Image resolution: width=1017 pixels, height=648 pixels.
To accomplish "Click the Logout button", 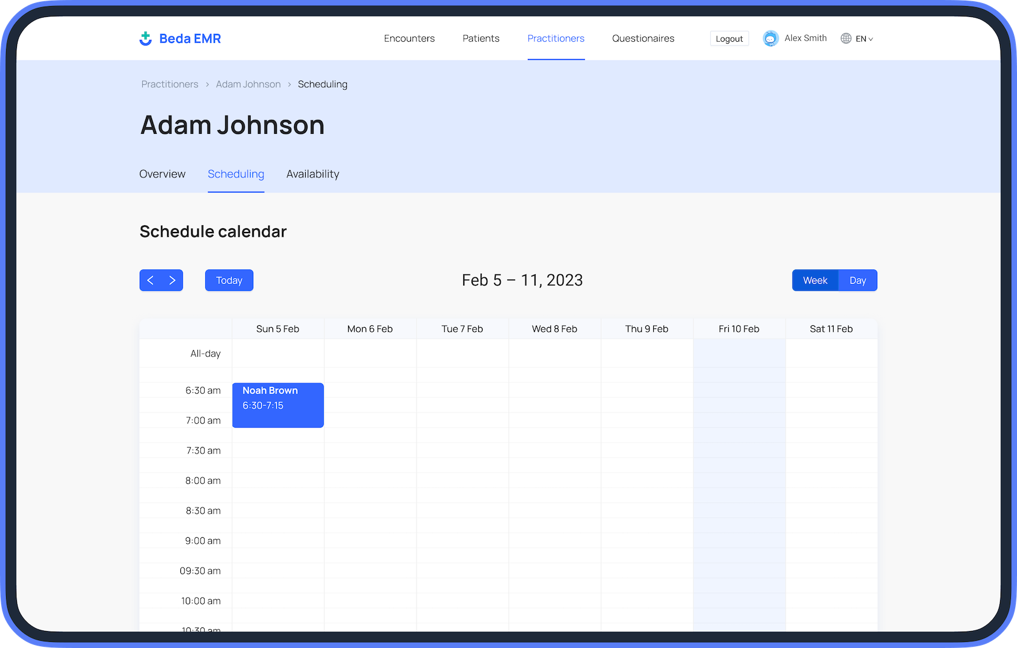I will click(x=729, y=38).
